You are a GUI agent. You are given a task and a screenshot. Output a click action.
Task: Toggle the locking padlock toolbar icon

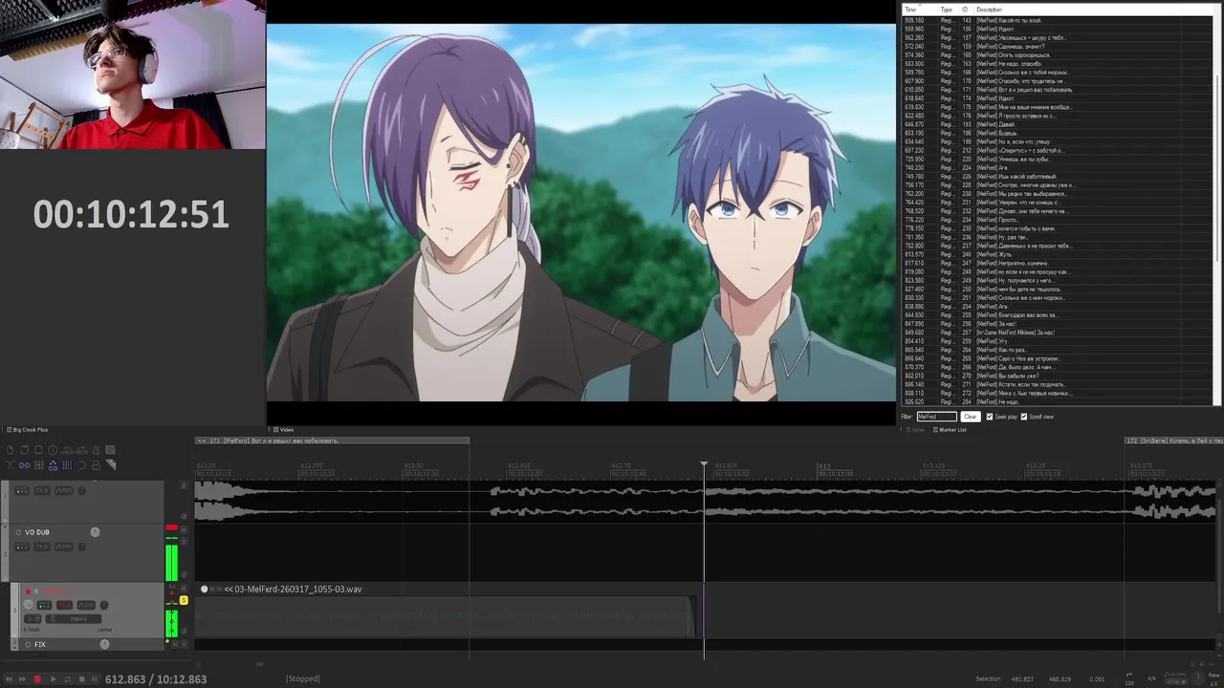point(96,464)
